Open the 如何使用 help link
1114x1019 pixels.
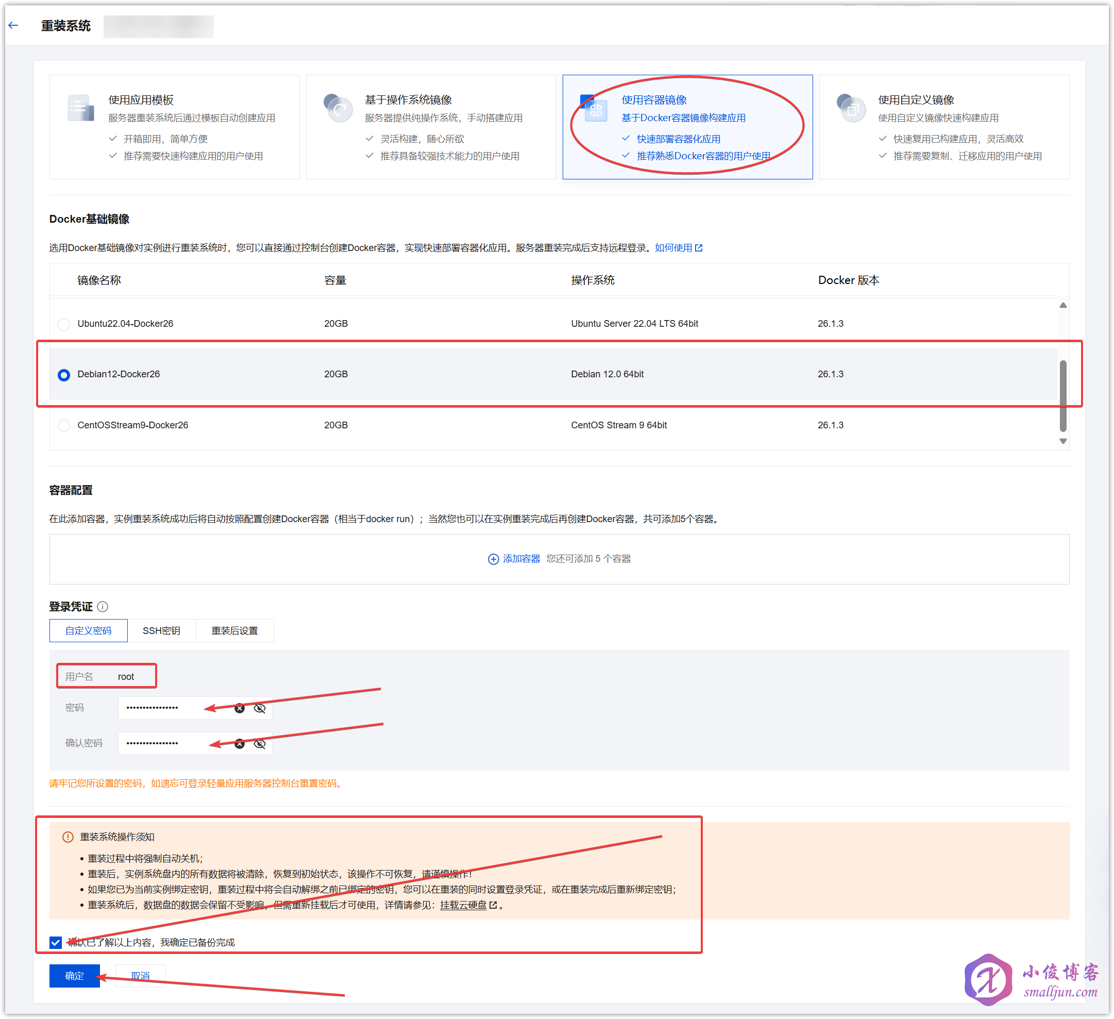tap(673, 248)
